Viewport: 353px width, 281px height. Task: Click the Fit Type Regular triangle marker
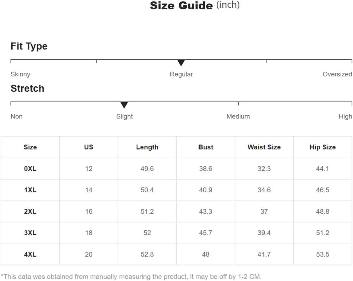pos(181,63)
